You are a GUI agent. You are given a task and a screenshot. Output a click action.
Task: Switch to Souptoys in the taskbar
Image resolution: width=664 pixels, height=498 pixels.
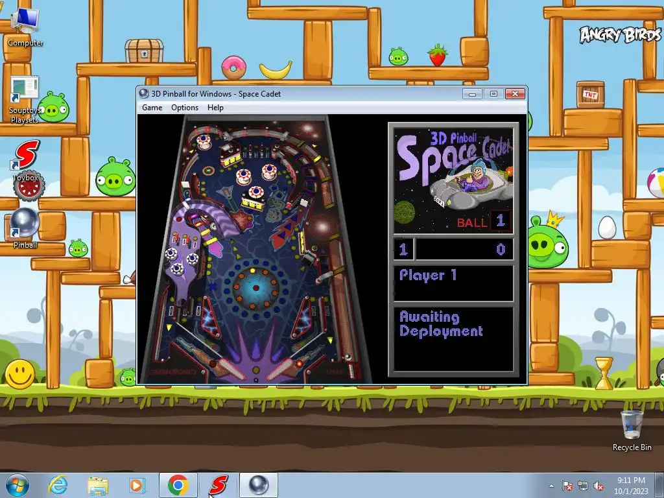218,485
